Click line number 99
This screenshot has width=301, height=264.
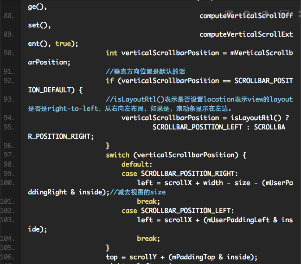(9, 174)
